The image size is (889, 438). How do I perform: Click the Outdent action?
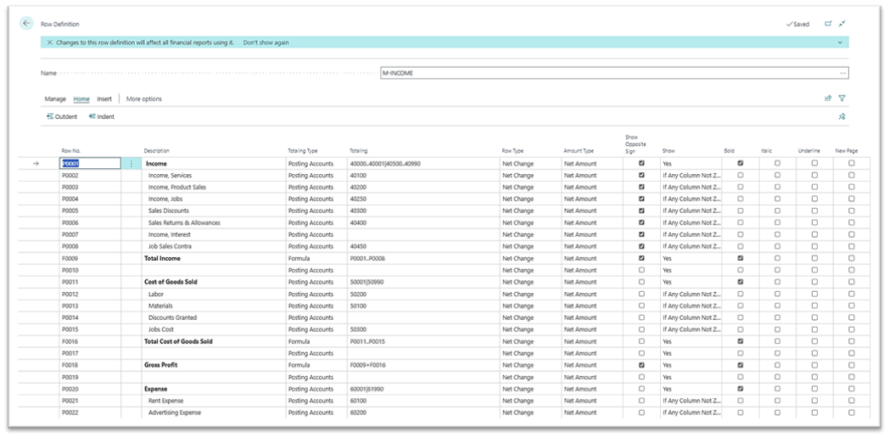pyautogui.click(x=61, y=117)
